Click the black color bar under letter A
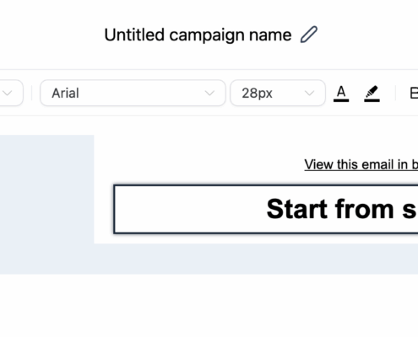The width and height of the screenshot is (418, 337). [x=341, y=100]
